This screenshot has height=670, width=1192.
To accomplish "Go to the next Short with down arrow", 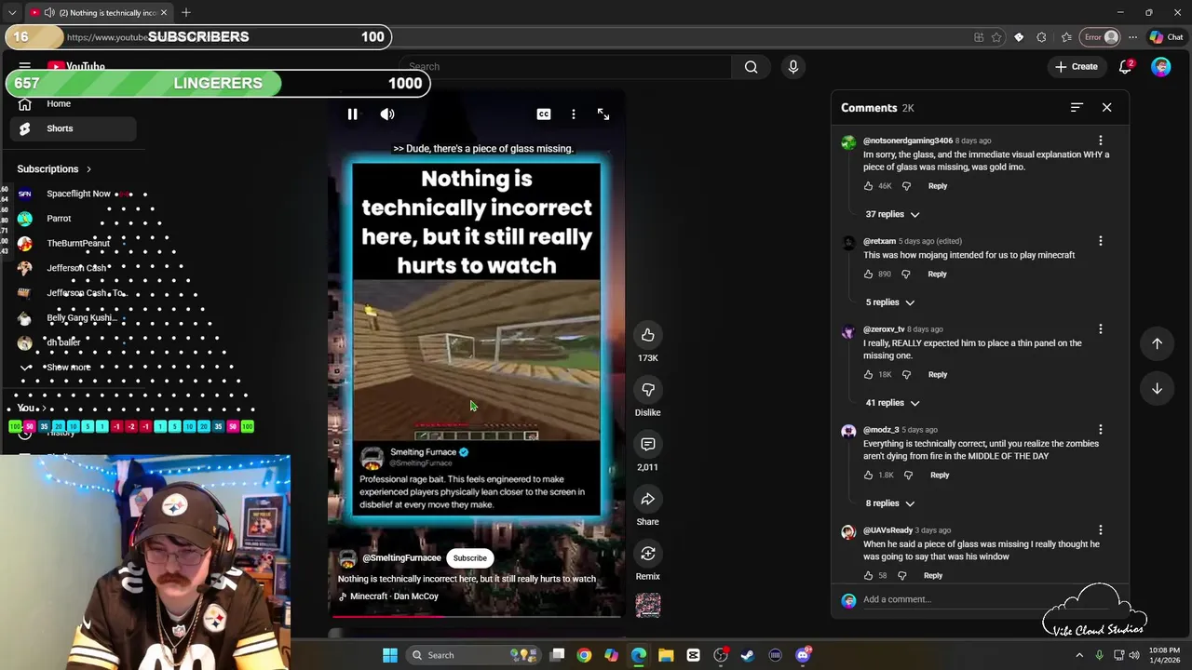I will pos(1157,389).
